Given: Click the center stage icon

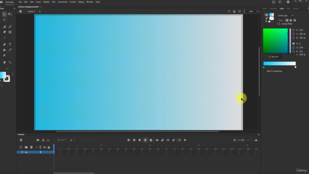Looking at the screenshot, I should pos(229,12).
